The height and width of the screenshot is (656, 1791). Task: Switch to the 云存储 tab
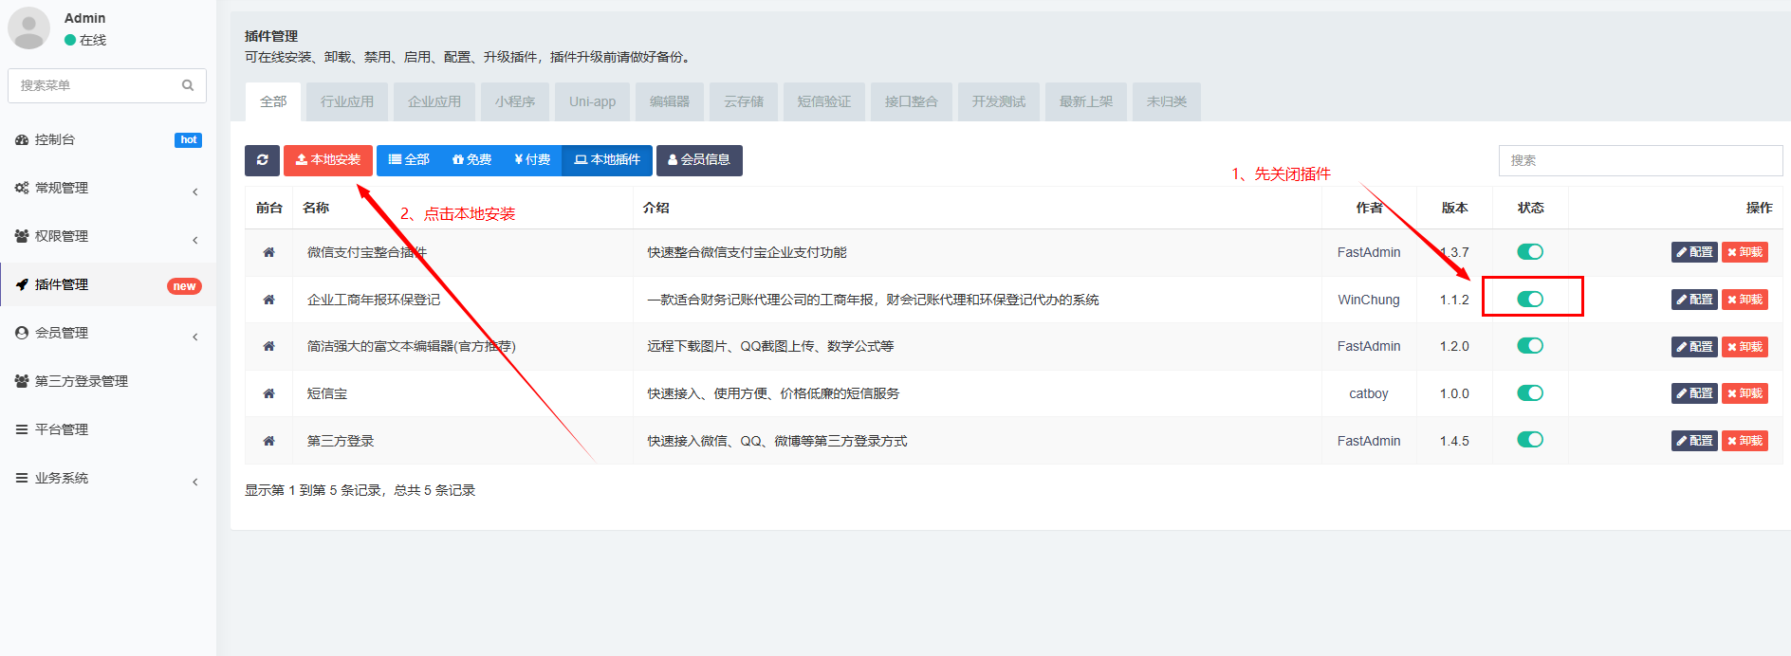tap(744, 101)
